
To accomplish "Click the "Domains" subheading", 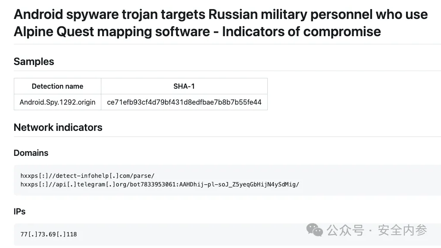I will pos(31,153).
